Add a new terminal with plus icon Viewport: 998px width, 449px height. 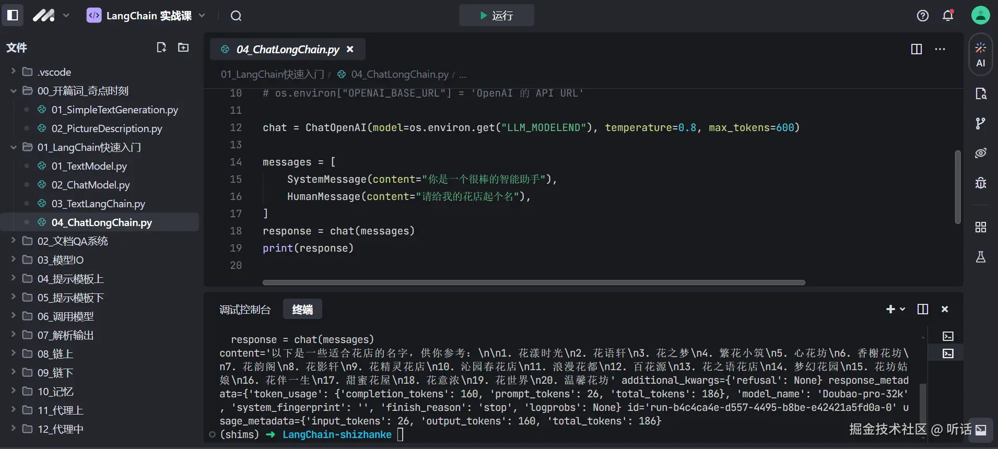[890, 309]
